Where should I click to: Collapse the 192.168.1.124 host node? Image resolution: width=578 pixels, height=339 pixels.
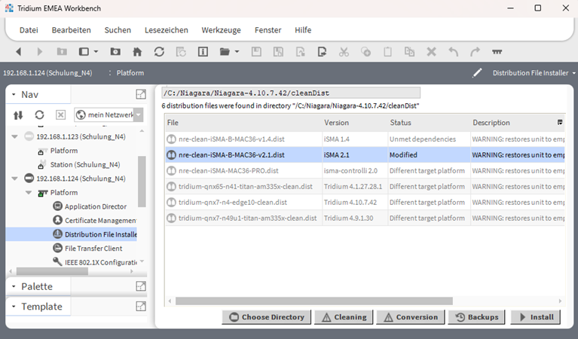[x=14, y=179]
